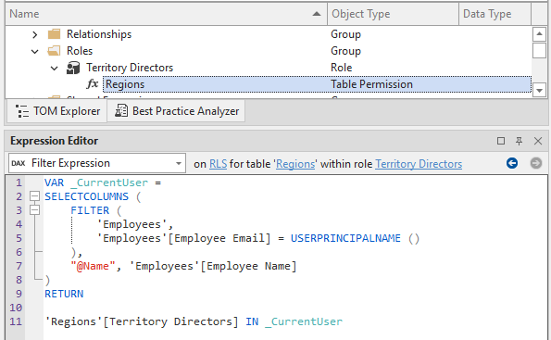Screen dimensions: 551x340
Task: Select the Relationships tree item
Action: (99, 34)
